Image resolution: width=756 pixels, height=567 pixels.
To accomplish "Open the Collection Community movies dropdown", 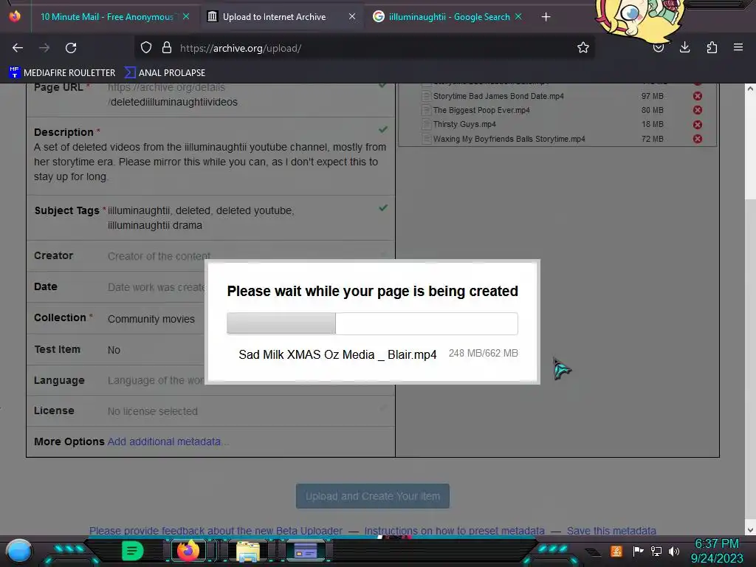I will coord(151,319).
